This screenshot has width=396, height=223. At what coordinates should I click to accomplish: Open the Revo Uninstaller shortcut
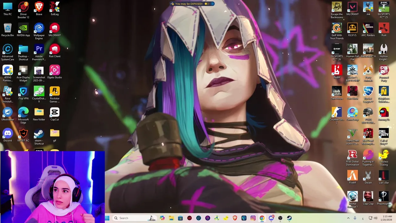pyautogui.click(x=8, y=94)
